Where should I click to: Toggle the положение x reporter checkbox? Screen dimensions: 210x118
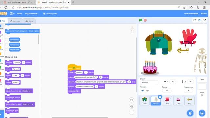7,40
